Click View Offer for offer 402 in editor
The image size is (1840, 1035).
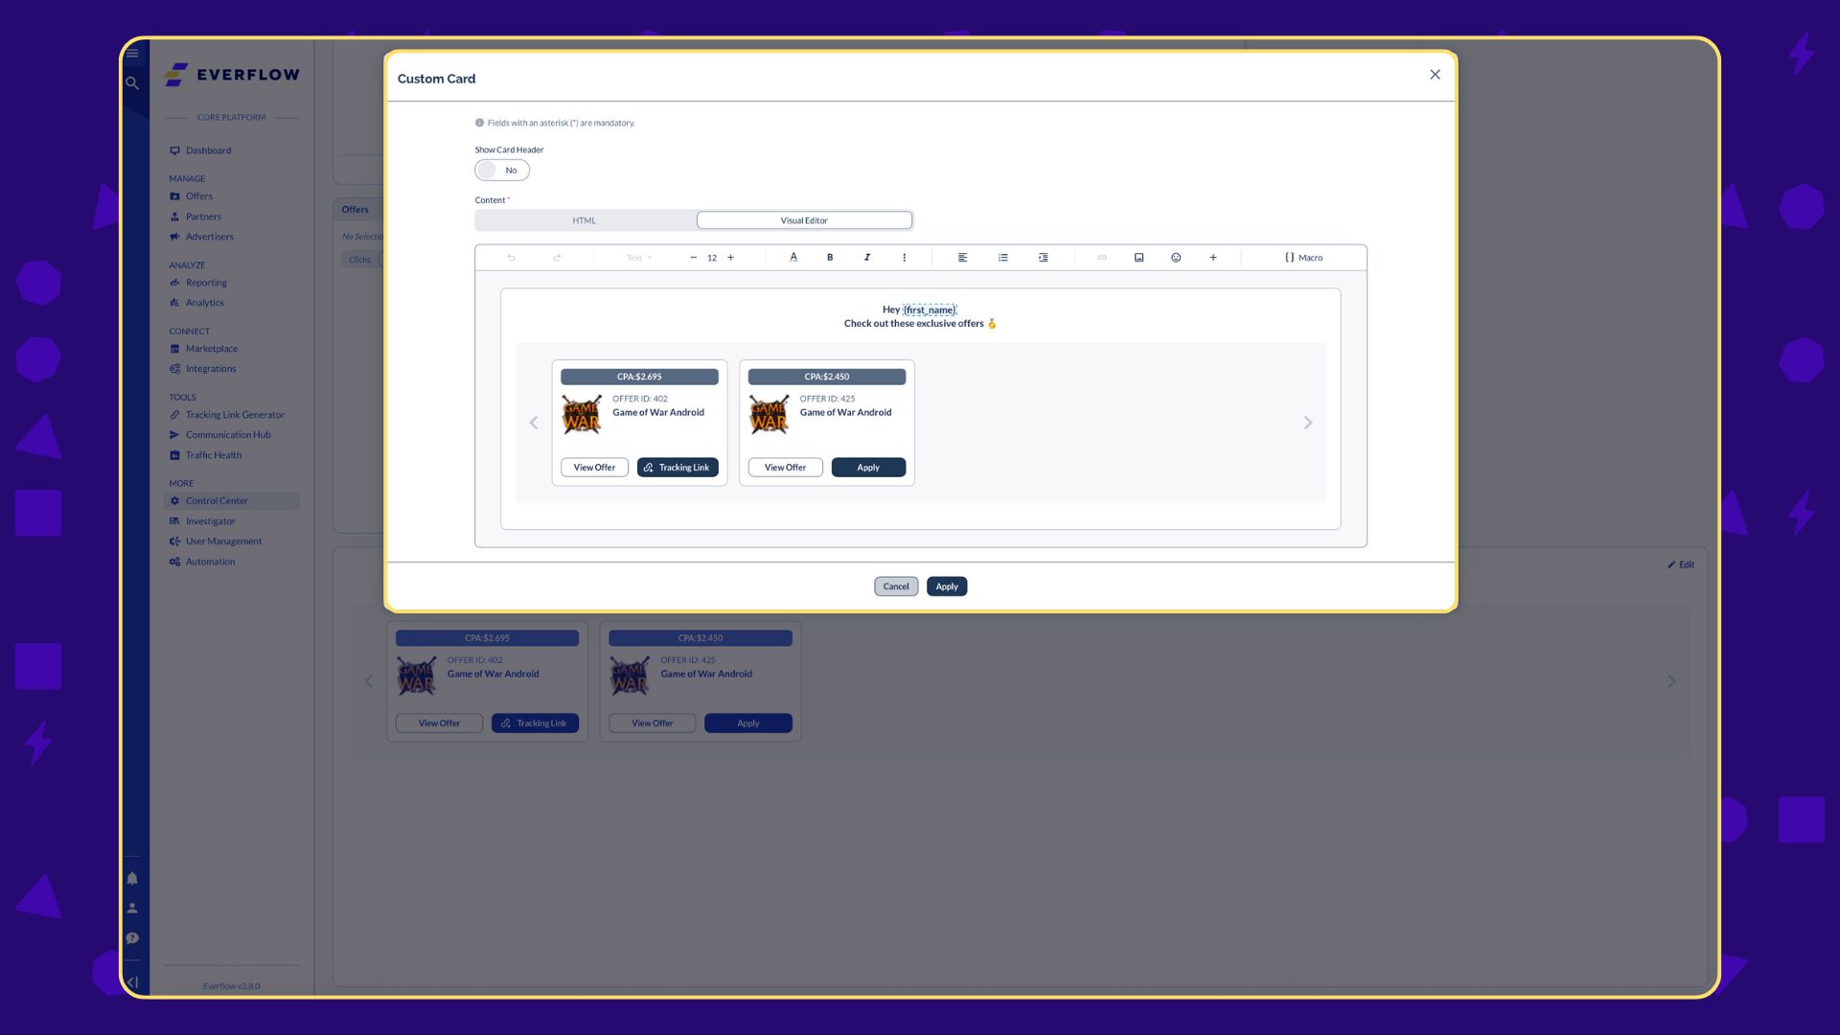point(594,468)
